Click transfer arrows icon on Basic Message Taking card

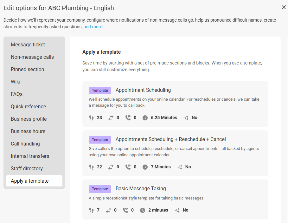[108, 210]
